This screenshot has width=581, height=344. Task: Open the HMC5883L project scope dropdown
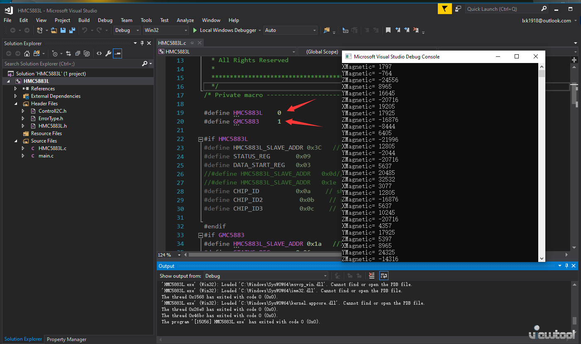[x=227, y=52]
